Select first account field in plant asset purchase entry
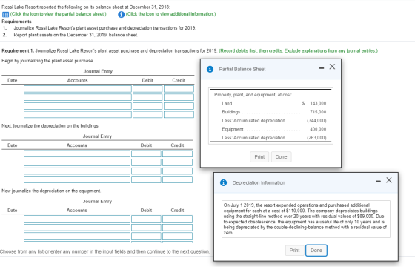 pos(78,89)
